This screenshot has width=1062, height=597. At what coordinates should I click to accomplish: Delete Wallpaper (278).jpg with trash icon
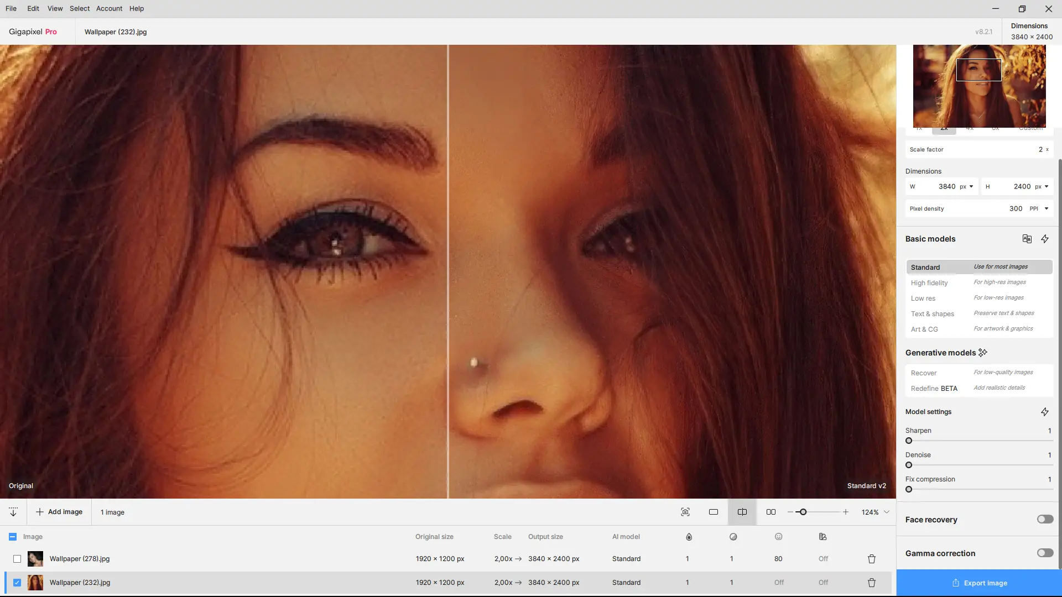[x=871, y=559]
